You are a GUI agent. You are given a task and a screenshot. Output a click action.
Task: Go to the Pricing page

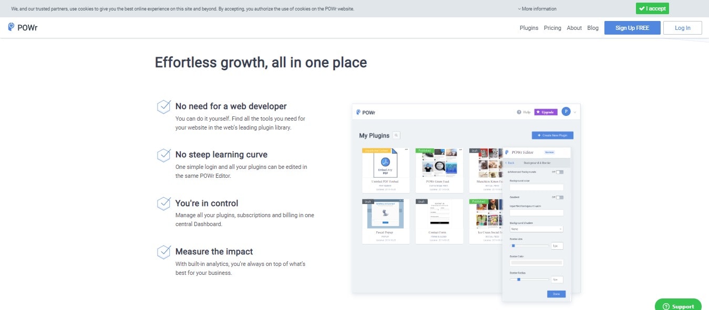tap(552, 28)
